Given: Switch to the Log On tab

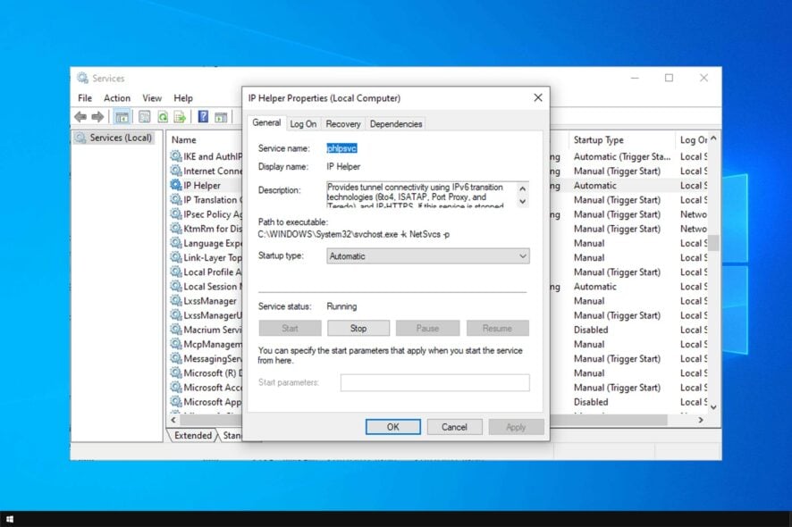Looking at the screenshot, I should 303,124.
